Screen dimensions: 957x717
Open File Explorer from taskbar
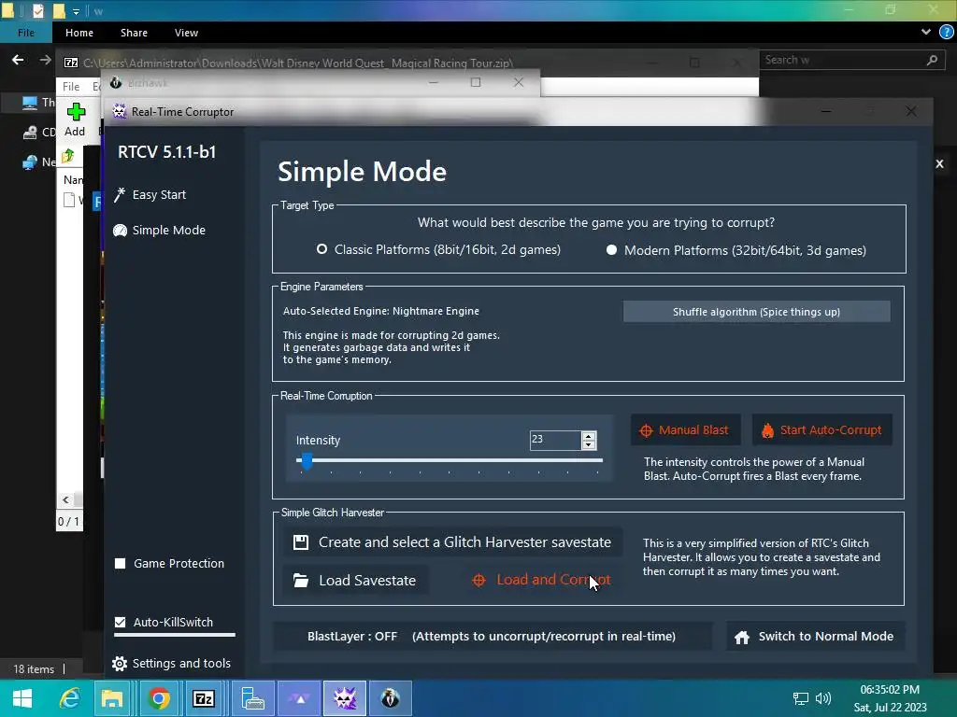(112, 698)
